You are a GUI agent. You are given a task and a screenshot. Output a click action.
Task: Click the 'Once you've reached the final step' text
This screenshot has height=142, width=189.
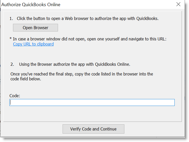[82, 74]
